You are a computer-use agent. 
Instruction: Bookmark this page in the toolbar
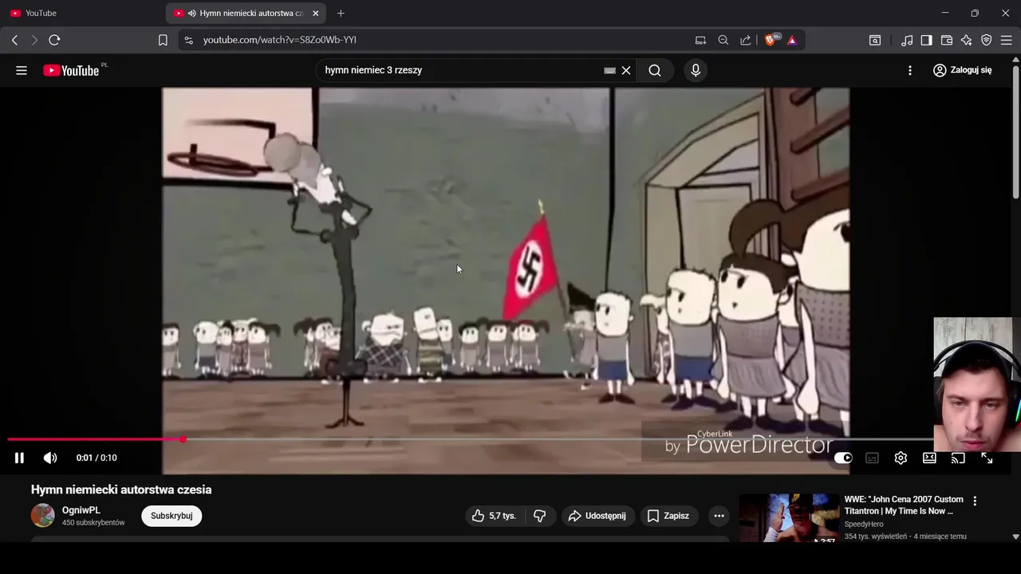point(163,40)
